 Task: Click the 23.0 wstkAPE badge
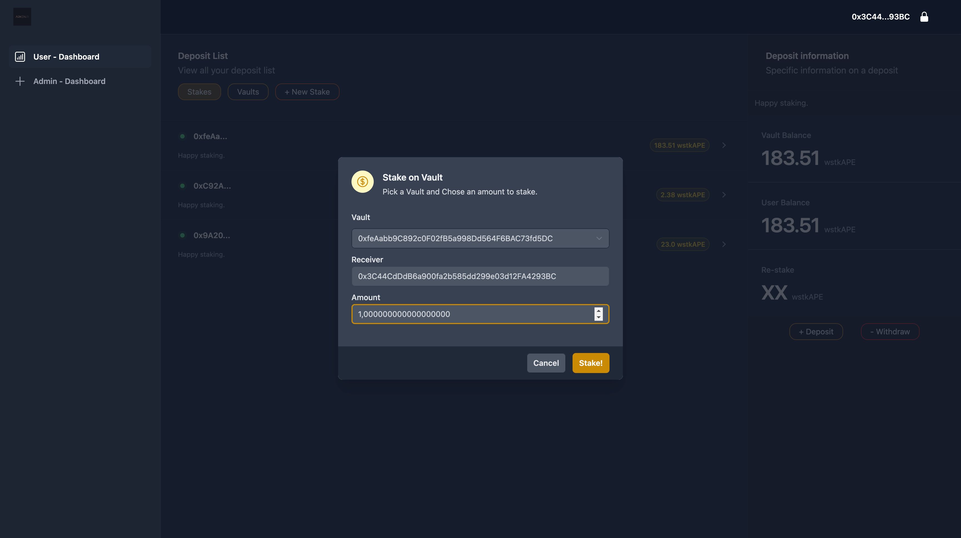click(x=683, y=244)
